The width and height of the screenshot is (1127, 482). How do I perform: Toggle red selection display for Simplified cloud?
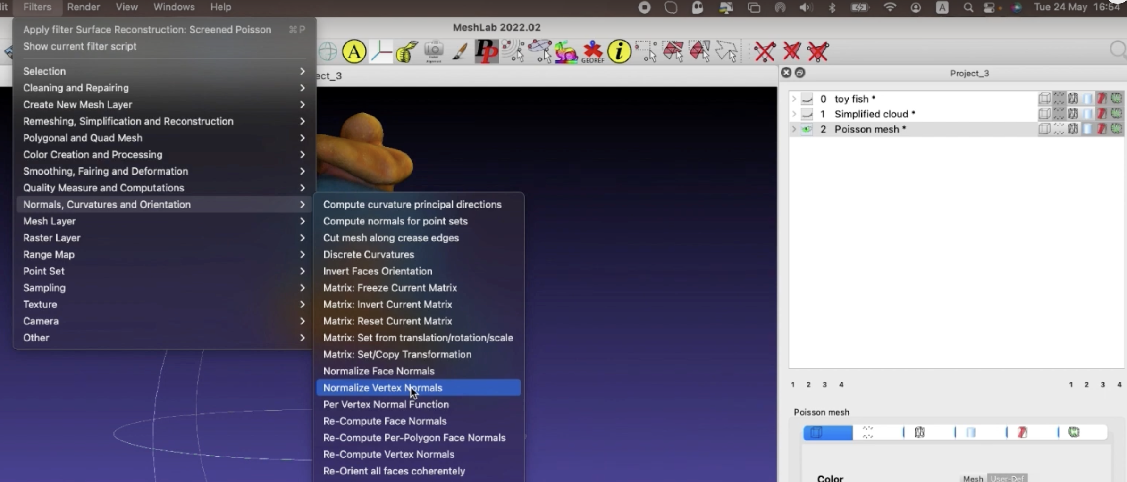click(x=1102, y=114)
